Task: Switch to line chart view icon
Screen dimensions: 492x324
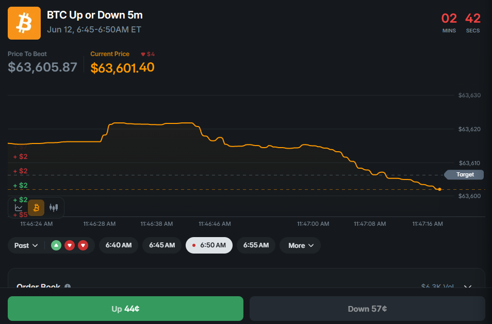Action: coord(19,208)
